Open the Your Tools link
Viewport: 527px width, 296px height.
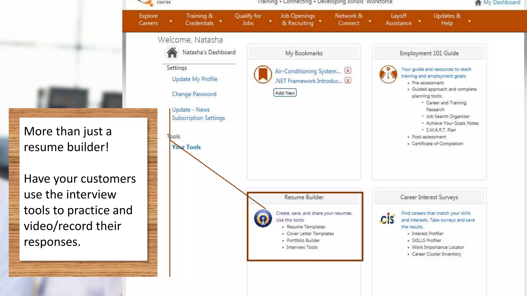coord(186,147)
